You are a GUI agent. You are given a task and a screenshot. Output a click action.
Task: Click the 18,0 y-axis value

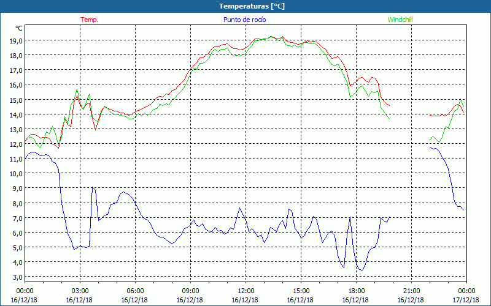[16, 56]
